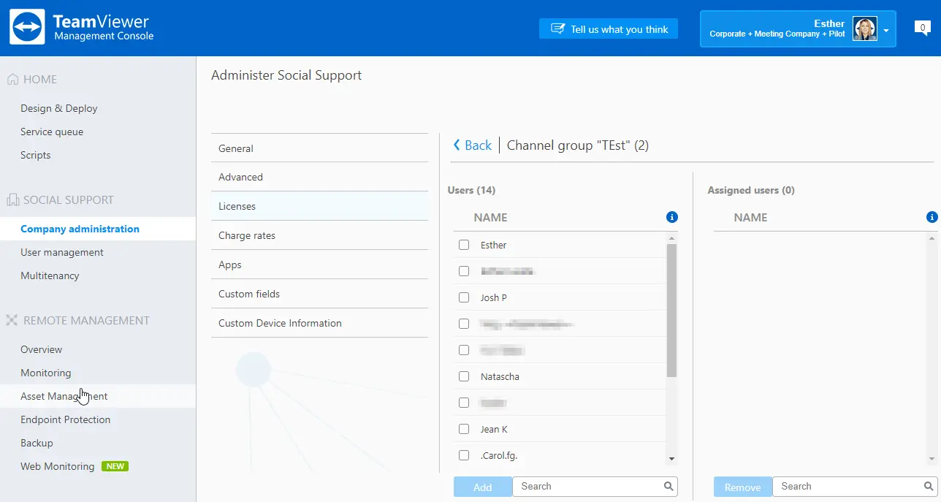The image size is (941, 502).
Task: Open Scripts in sidebar
Action: point(36,155)
